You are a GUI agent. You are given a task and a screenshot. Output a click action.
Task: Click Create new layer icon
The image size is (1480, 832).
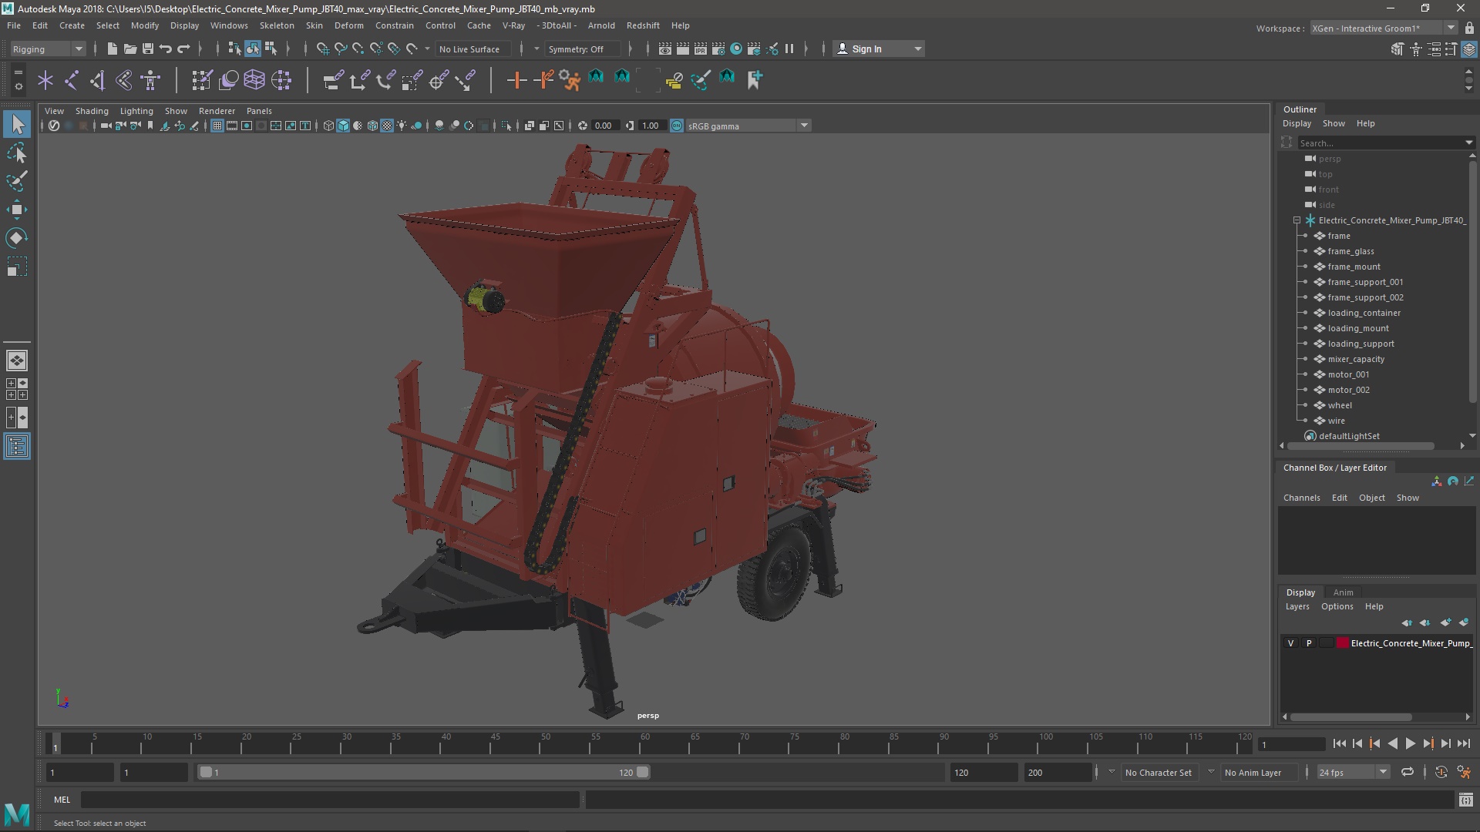(1445, 622)
